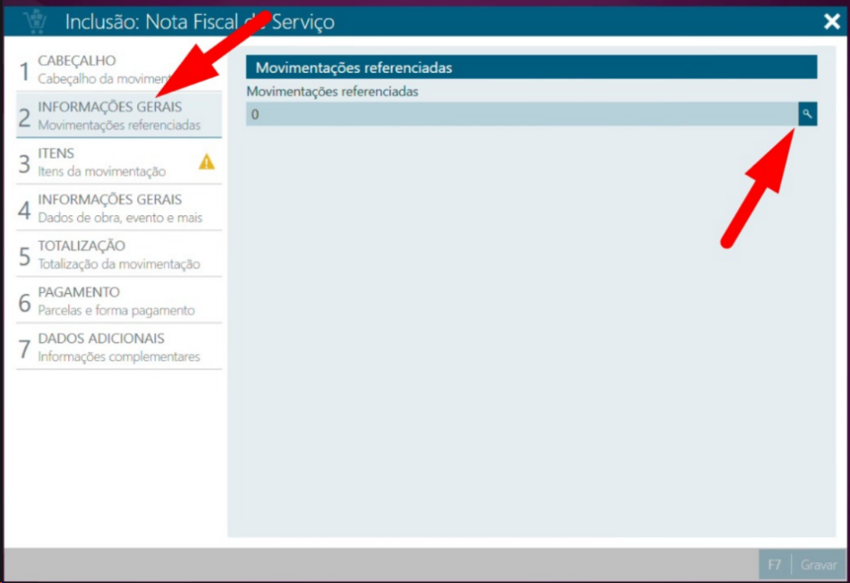This screenshot has height=583, width=850.
Task: Open step 1 CABEÇALHO
Action: pyautogui.click(x=119, y=69)
